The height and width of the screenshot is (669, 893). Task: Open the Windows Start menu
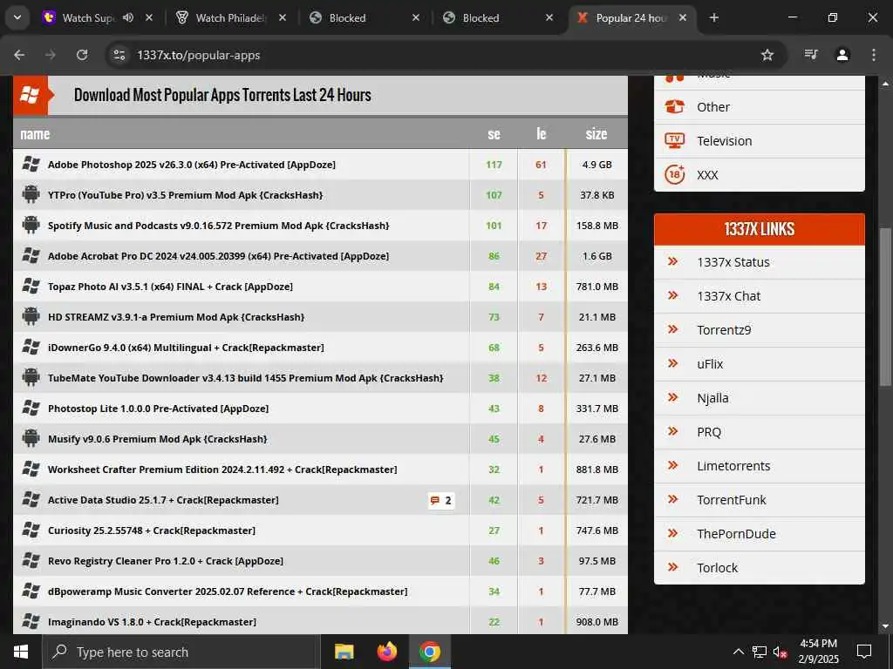[x=21, y=652]
